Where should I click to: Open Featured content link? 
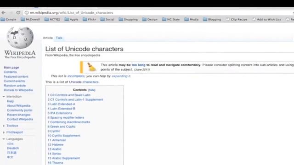pyautogui.click(x=16, y=77)
